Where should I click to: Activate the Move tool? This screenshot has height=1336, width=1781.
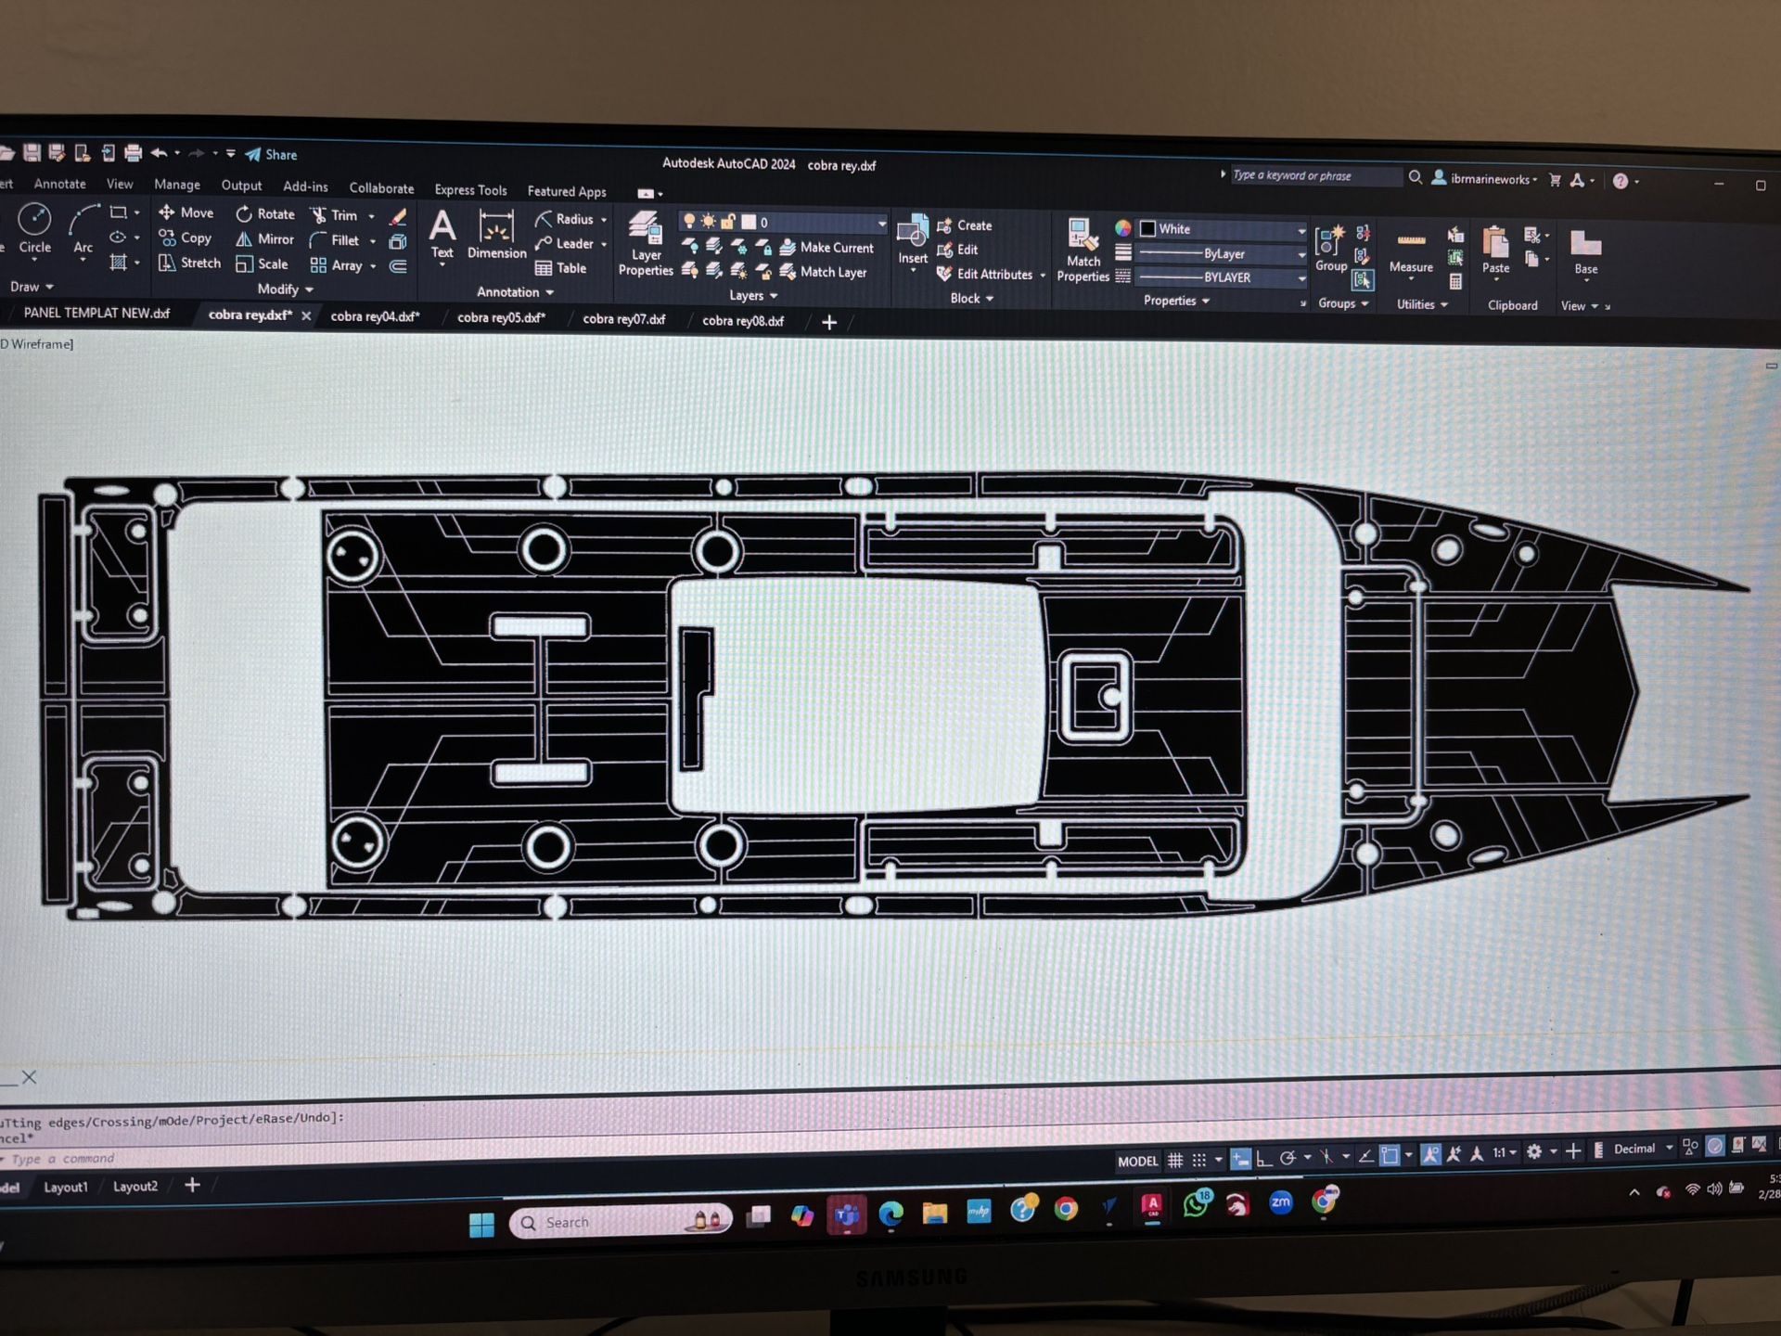(x=186, y=212)
